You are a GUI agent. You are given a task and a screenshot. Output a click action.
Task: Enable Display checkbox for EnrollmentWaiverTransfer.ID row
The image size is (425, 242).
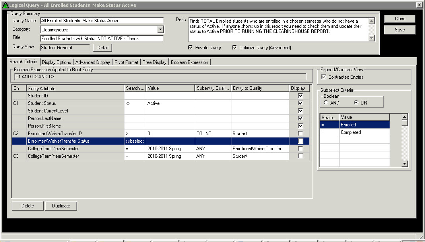(x=301, y=134)
